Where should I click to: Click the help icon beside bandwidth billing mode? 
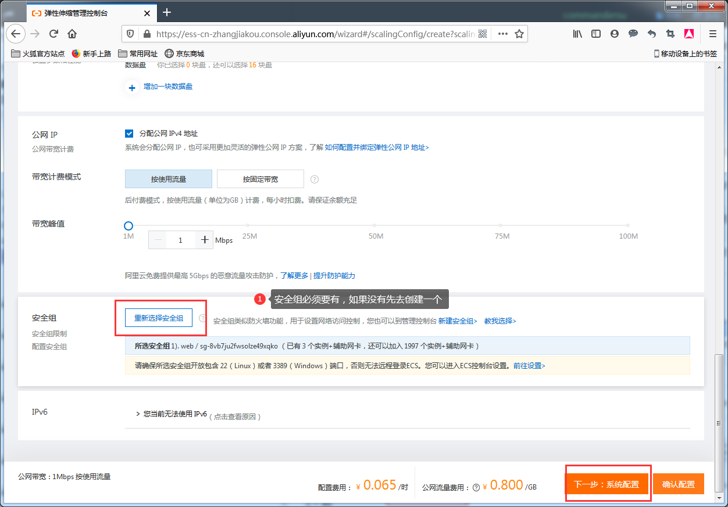click(315, 179)
